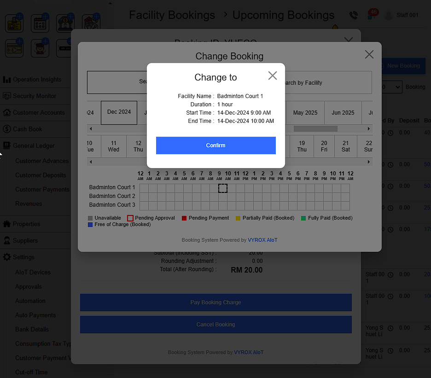Click the face recognition shortcut icon

(x=40, y=48)
